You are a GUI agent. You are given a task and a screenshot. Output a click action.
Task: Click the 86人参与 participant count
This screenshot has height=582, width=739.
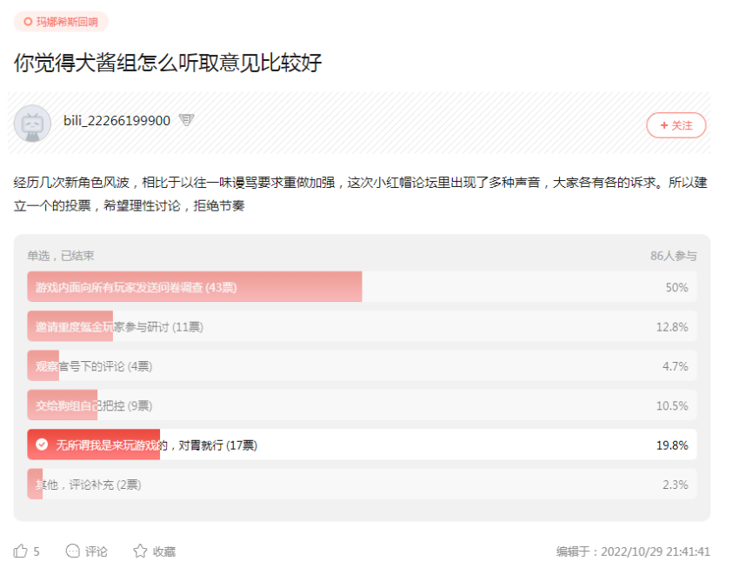pyautogui.click(x=674, y=256)
